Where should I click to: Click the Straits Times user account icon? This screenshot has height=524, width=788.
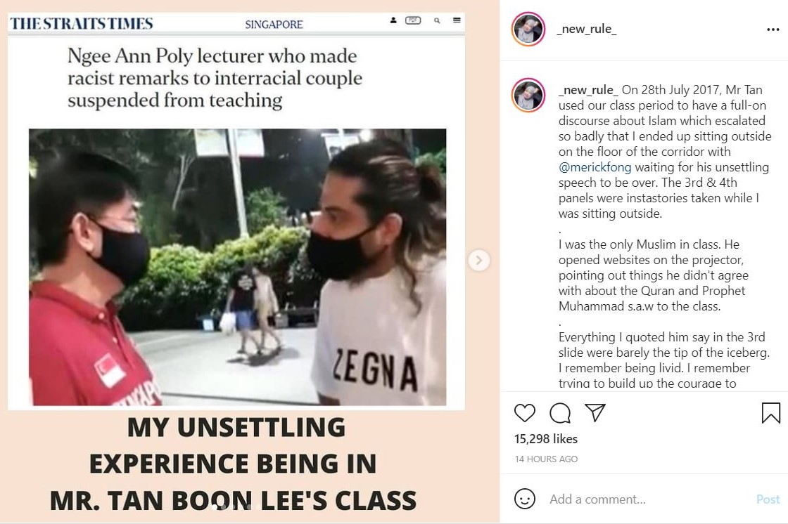point(393,20)
